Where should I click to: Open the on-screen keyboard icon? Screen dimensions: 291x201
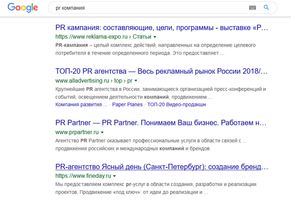pyautogui.click(x=252, y=7)
